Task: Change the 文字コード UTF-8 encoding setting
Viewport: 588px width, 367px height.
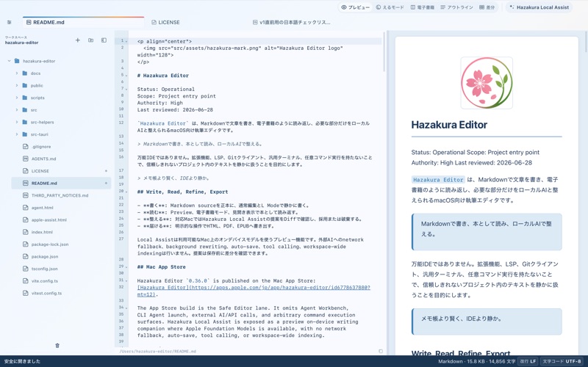Action: (562, 361)
